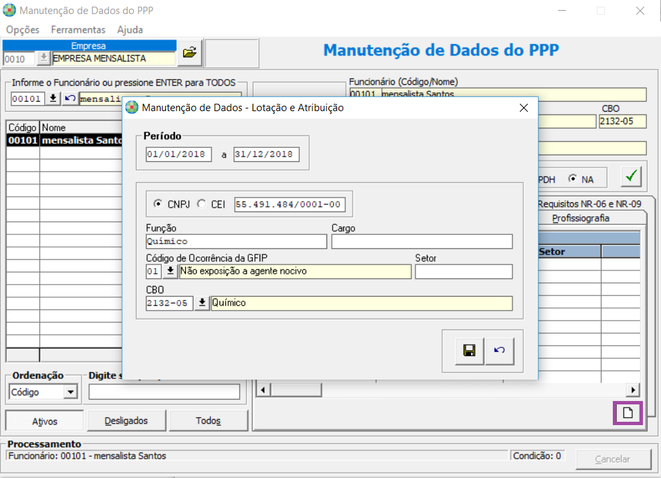The height and width of the screenshot is (478, 661).
Task: Open the employee code lookup arrow
Action: pyautogui.click(x=53, y=98)
